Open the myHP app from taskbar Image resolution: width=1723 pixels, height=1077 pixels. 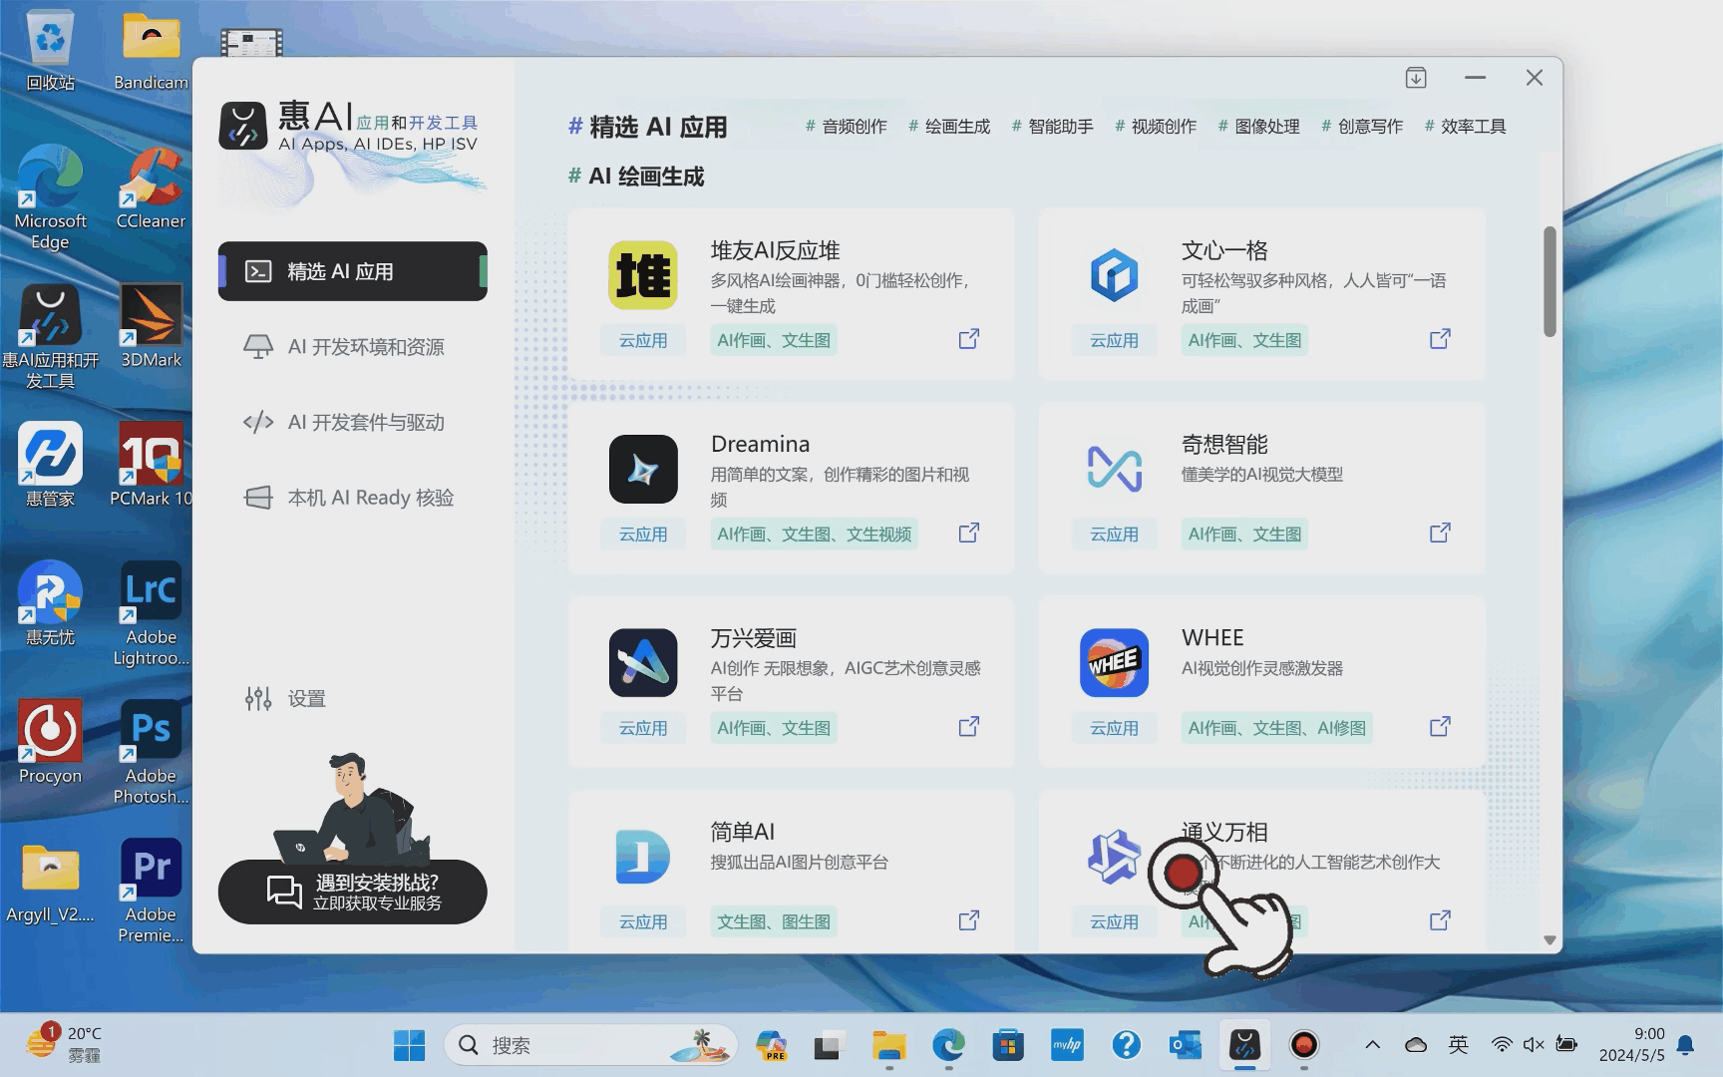click(x=1067, y=1045)
